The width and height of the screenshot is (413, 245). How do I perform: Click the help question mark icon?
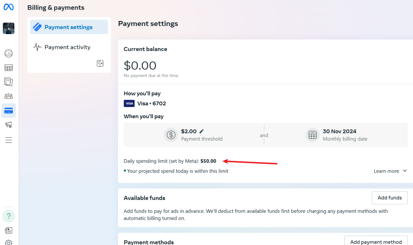[x=9, y=216]
